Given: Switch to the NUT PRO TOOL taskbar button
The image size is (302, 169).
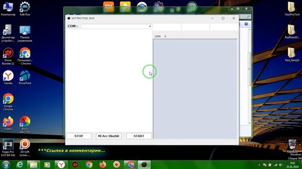Looking at the screenshot, I should 144,165.
